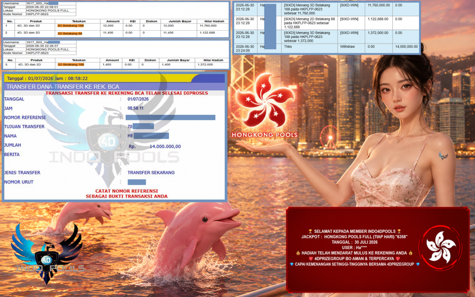Click the heart emoji after TERPERCAYA
The height and width of the screenshot is (297, 475).
(x=398, y=258)
